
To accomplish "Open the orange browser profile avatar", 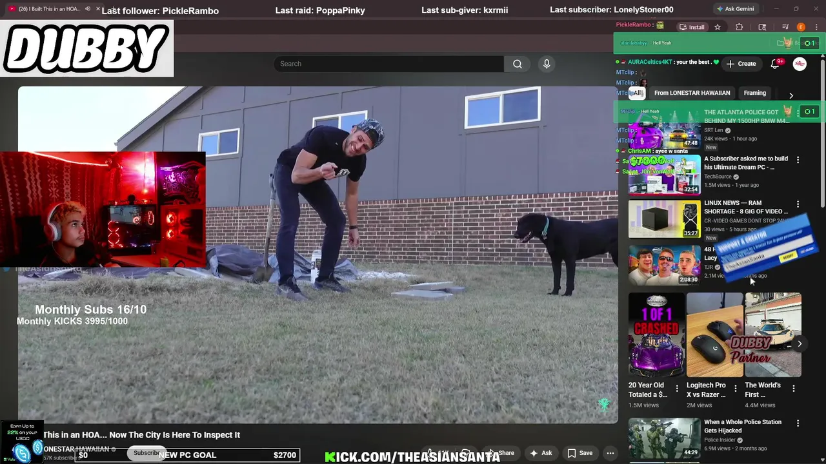I will [801, 27].
